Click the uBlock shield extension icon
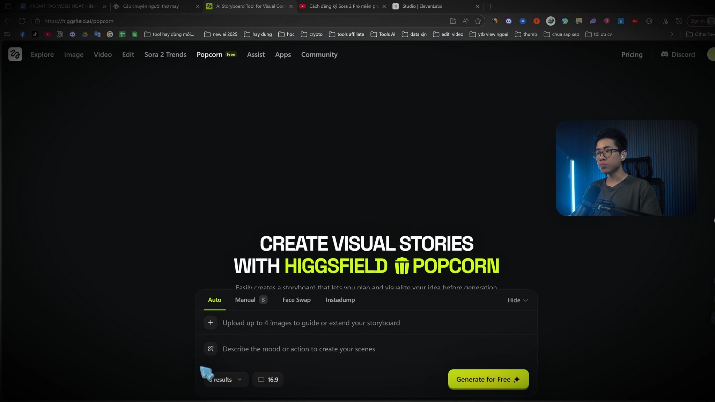Screen dimensions: 715x402 coord(607,21)
